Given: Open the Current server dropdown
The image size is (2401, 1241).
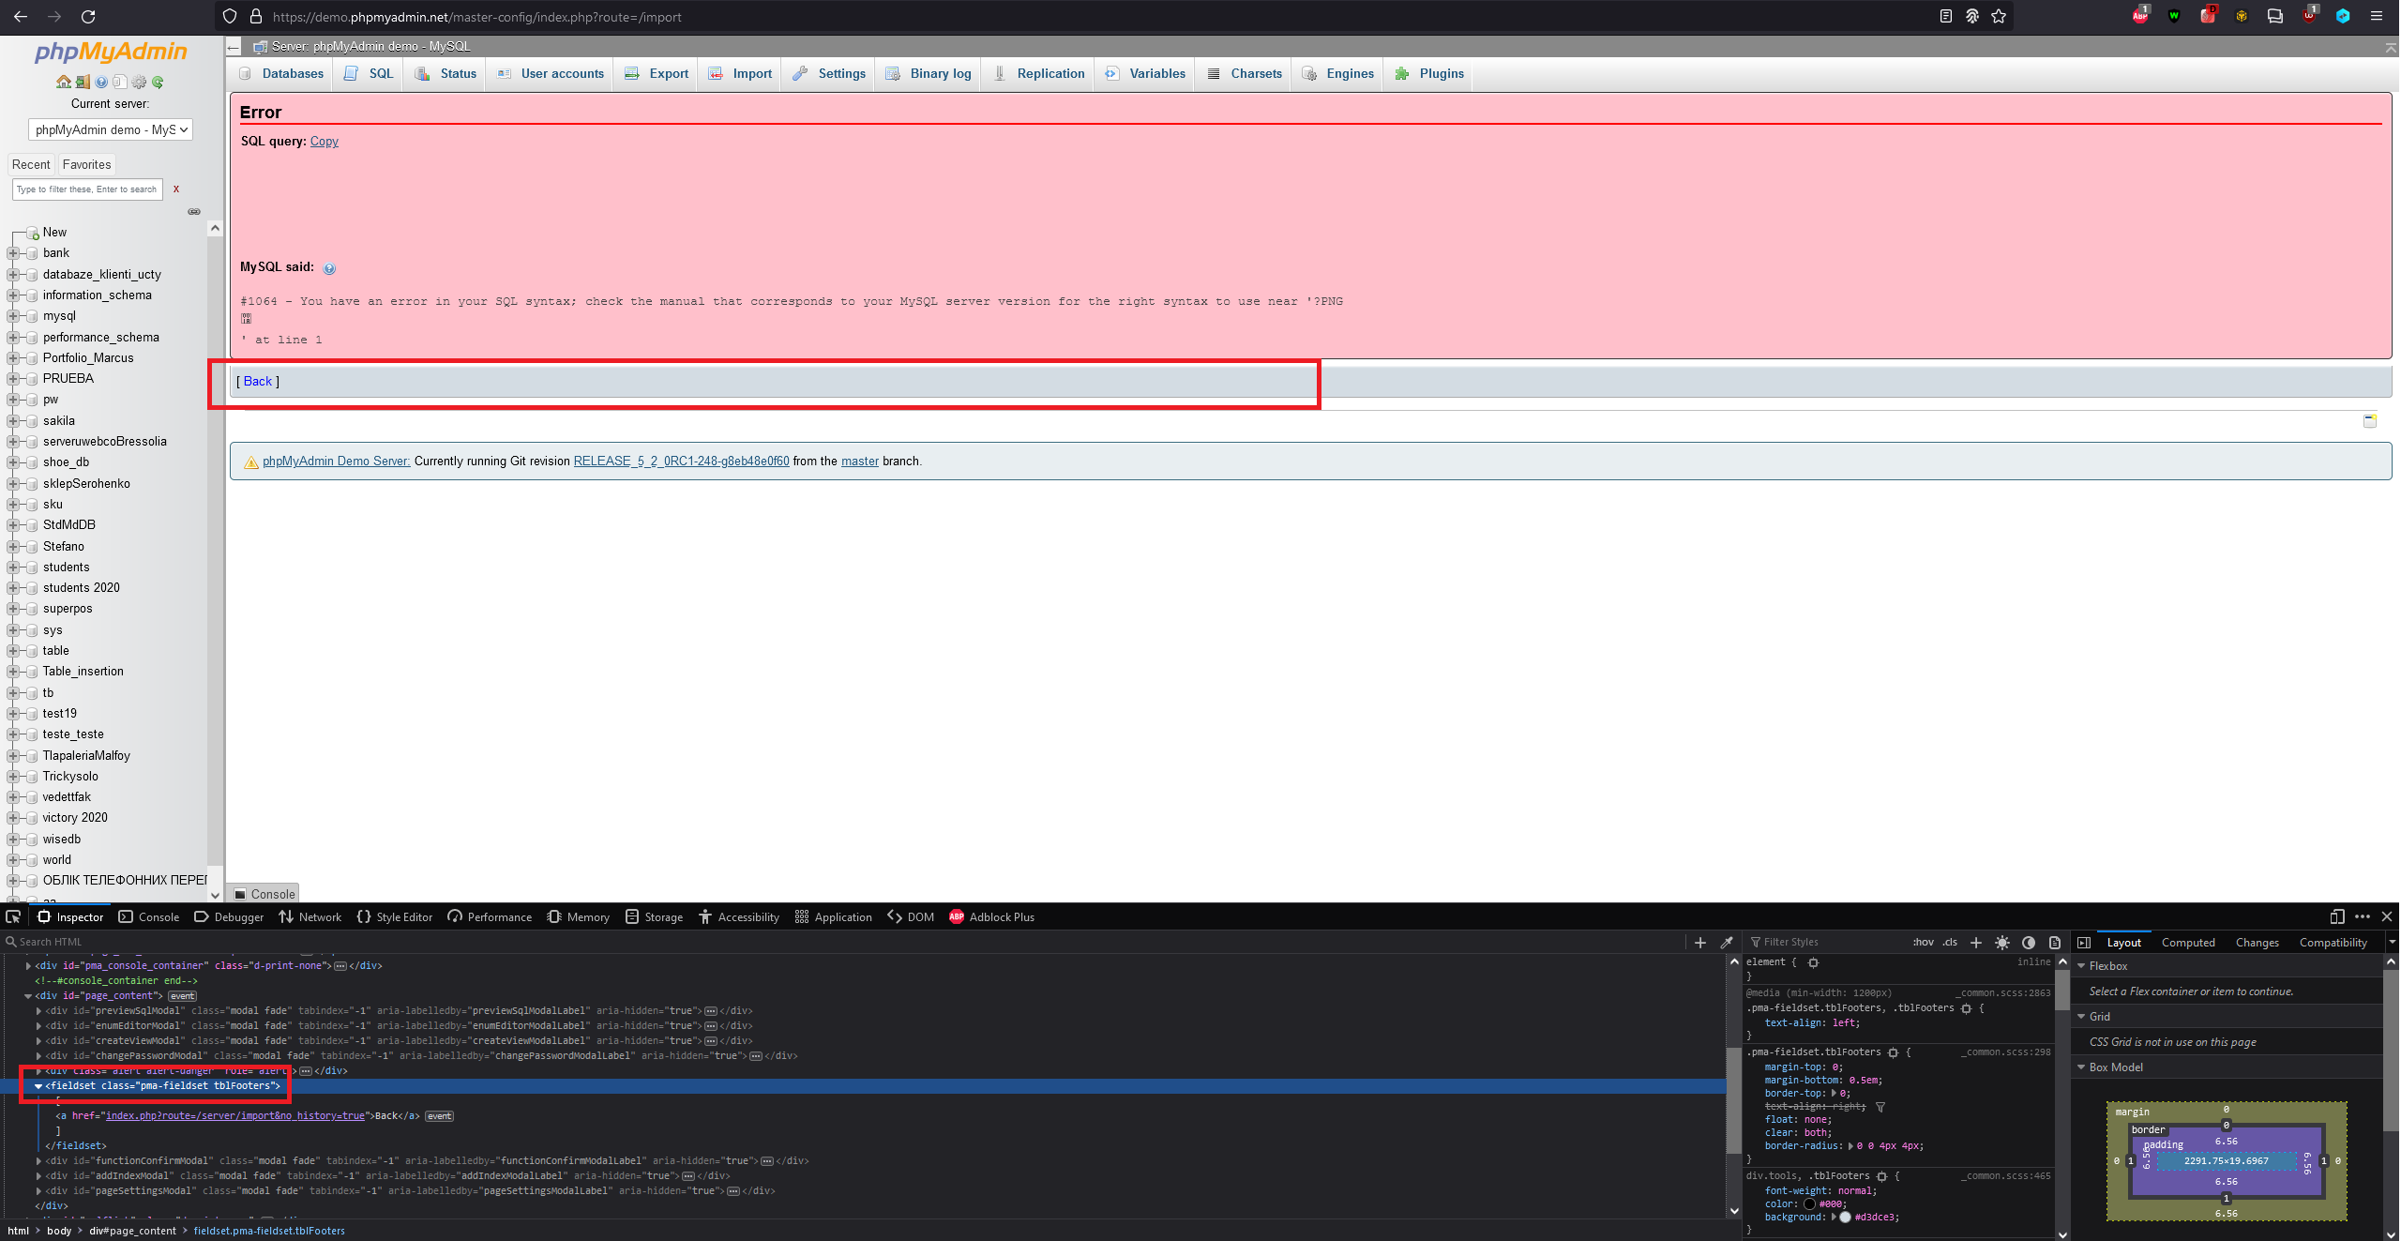Looking at the screenshot, I should click(109, 129).
